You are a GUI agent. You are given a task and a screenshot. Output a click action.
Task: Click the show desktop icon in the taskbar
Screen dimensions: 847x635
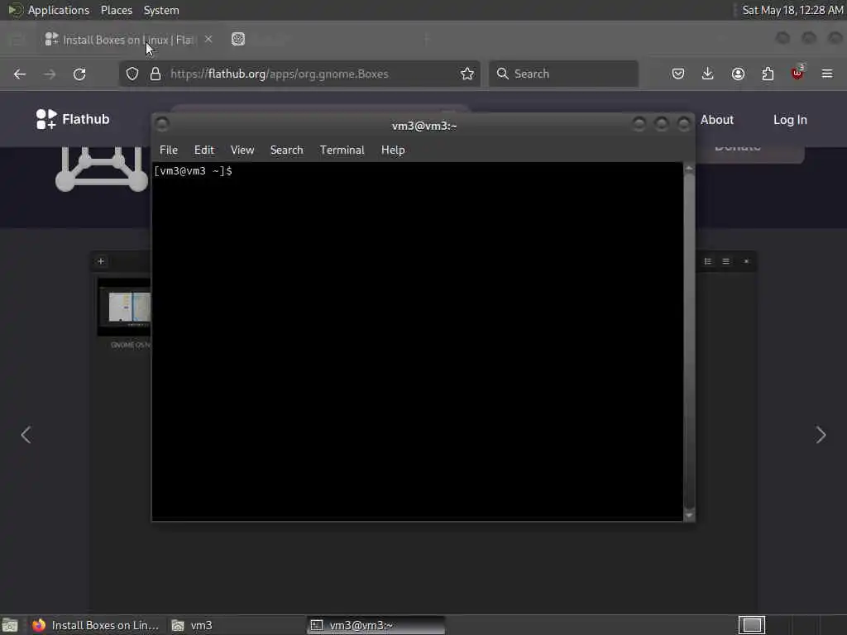click(x=10, y=625)
